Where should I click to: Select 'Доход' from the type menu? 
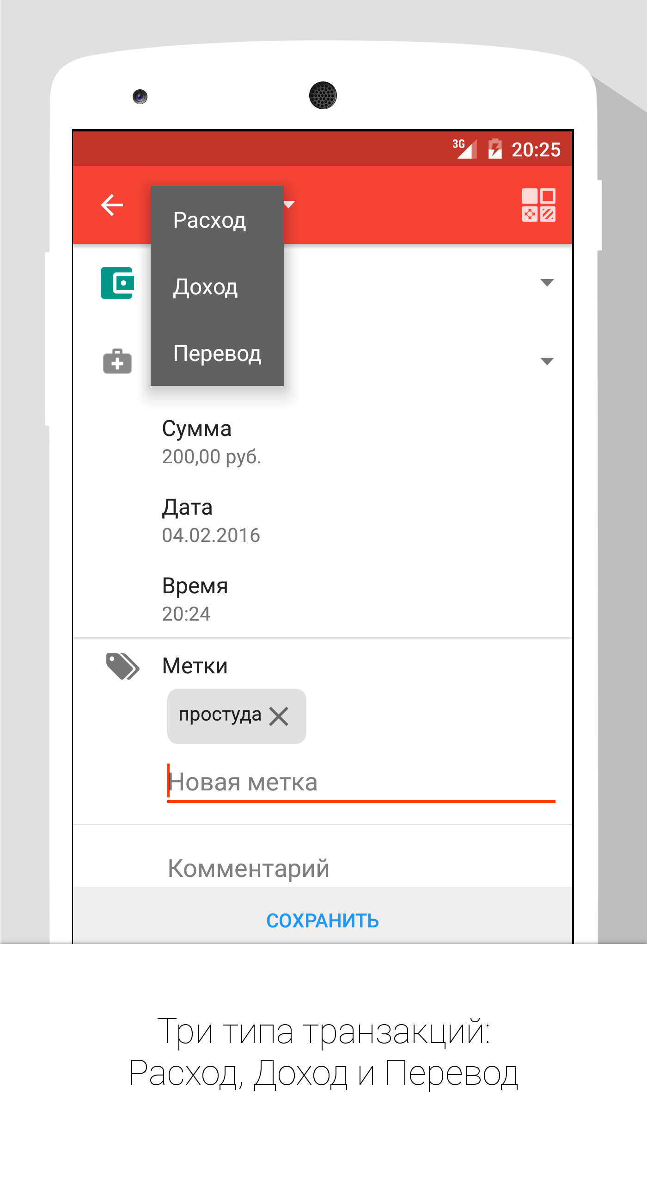tap(217, 287)
